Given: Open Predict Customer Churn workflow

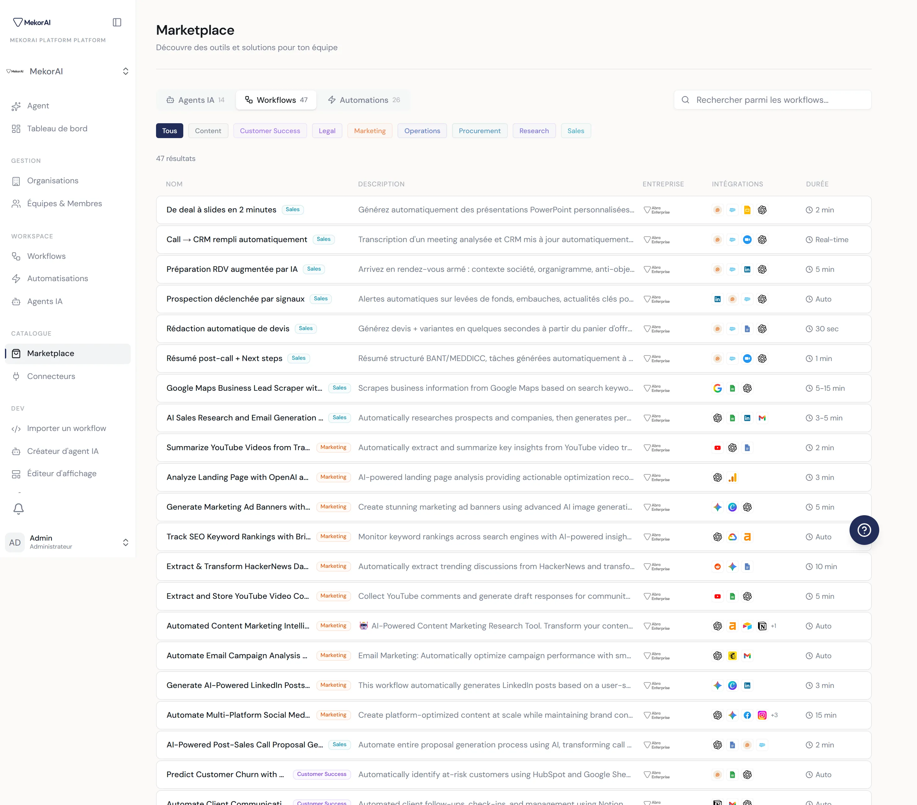Looking at the screenshot, I should point(514,774).
